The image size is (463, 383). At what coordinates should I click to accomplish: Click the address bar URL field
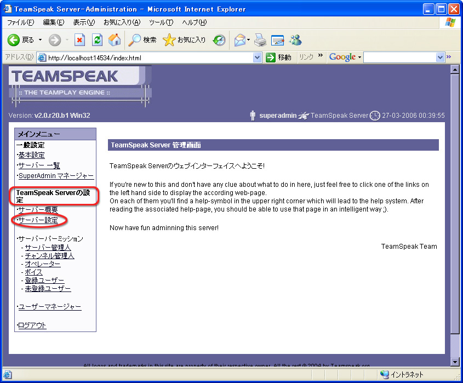point(150,58)
